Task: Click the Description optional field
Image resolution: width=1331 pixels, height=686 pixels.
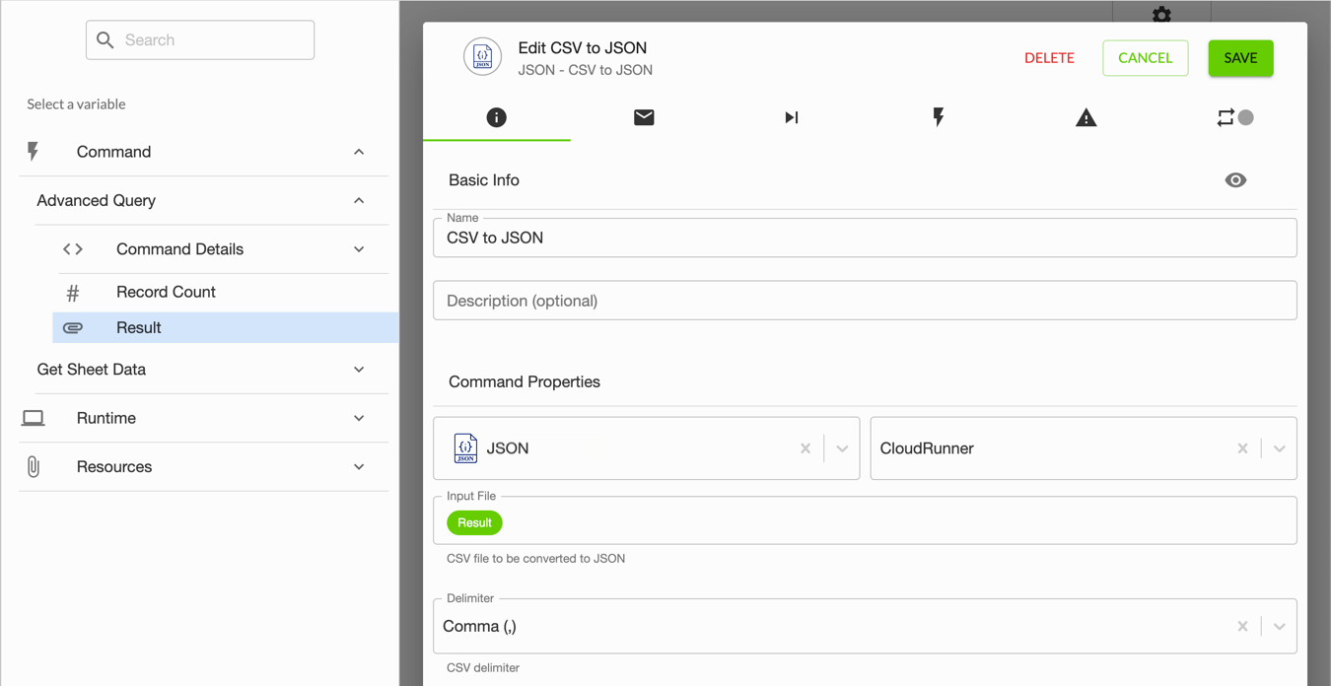Action: (x=865, y=301)
